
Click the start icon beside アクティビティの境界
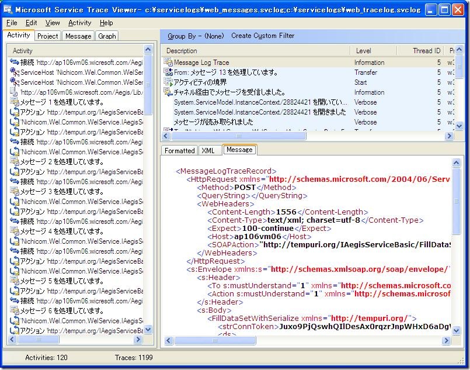click(x=168, y=82)
